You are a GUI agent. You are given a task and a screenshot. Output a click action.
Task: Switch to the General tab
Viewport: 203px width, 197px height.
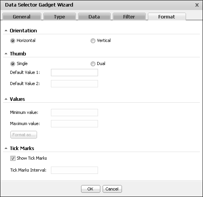click(22, 17)
